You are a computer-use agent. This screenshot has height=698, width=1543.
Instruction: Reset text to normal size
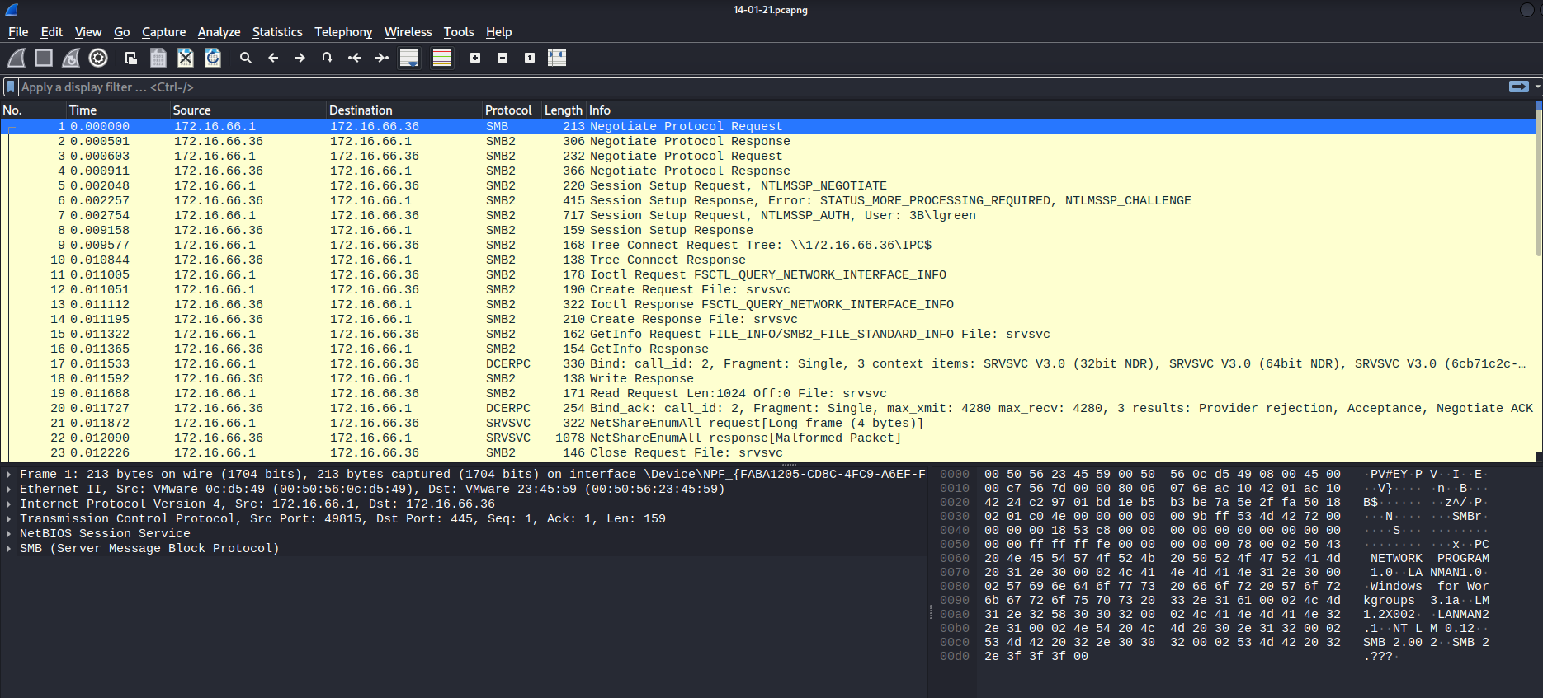click(x=530, y=58)
